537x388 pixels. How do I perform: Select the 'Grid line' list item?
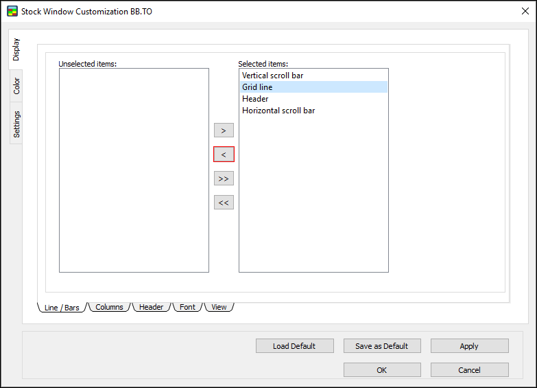coord(257,87)
